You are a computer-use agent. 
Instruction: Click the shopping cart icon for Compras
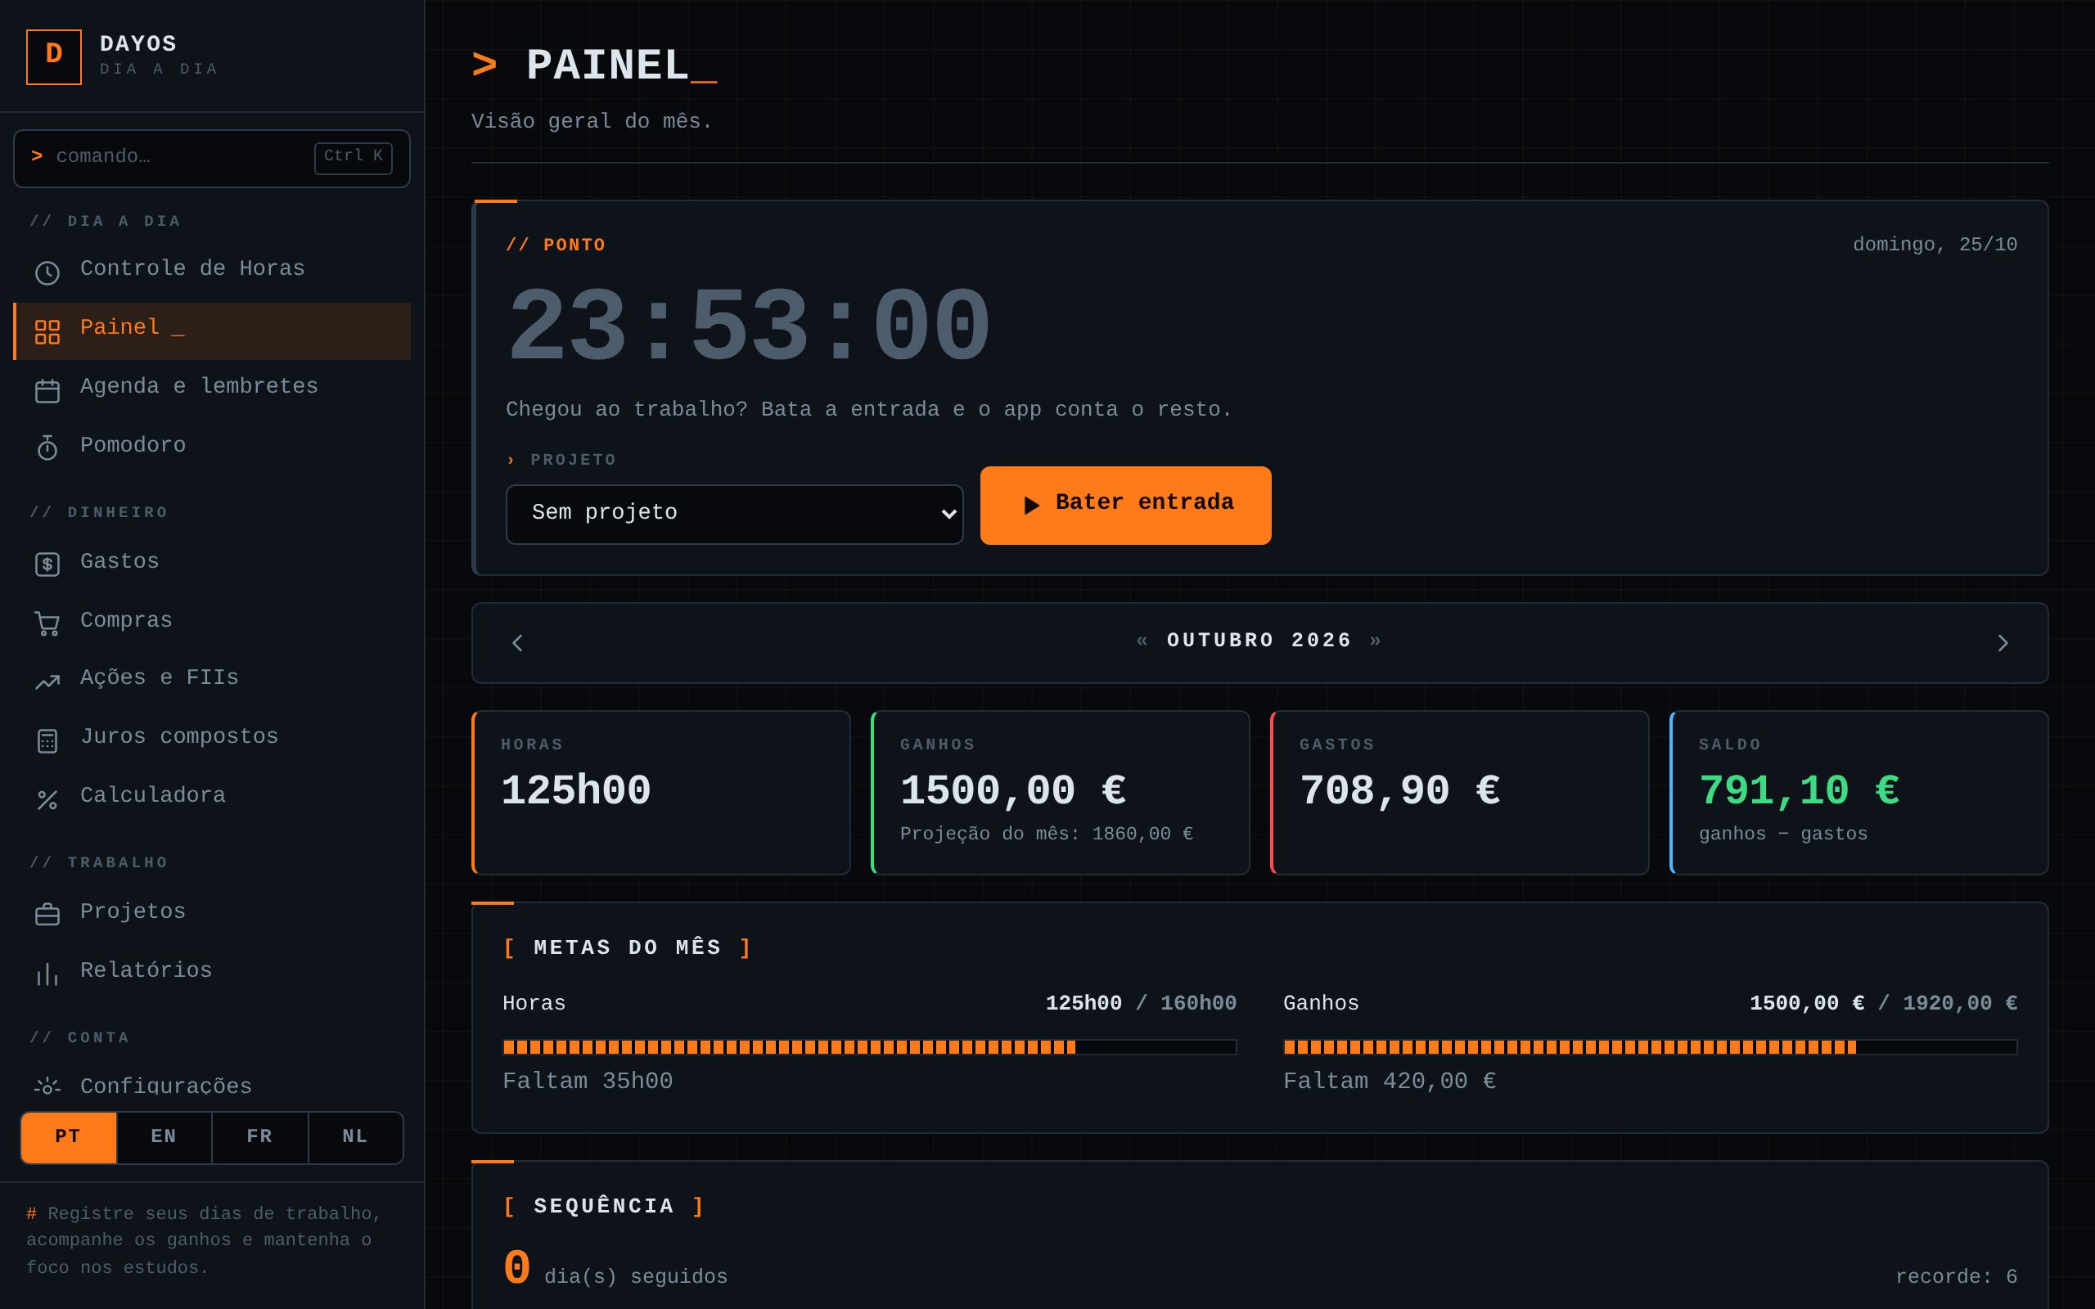47,623
